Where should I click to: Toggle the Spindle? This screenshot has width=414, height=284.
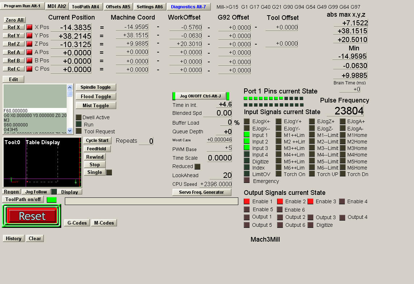96,87
